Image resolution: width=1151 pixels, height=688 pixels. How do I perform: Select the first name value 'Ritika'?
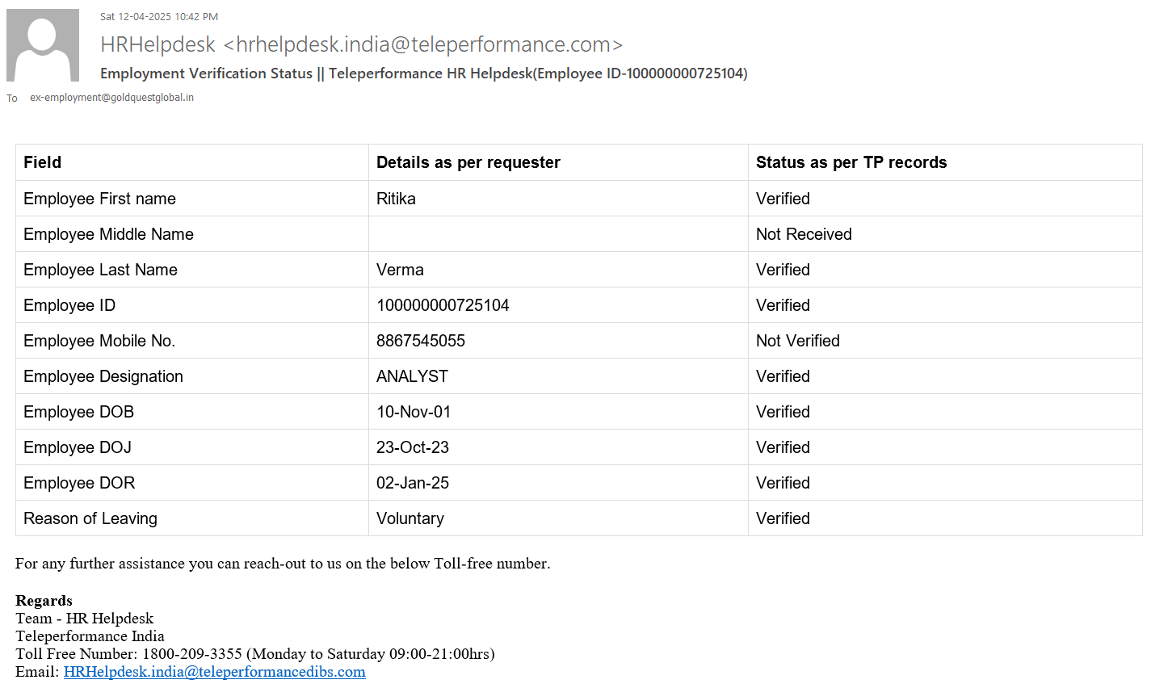point(396,199)
